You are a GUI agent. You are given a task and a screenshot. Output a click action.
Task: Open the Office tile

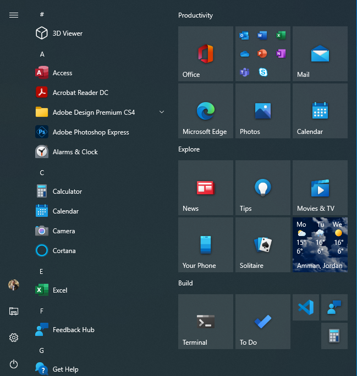click(x=206, y=54)
